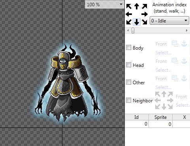Image resolution: width=190 pixels, height=146 pixels.
Task: Set Neighbor direction to right
Action: coord(170,101)
